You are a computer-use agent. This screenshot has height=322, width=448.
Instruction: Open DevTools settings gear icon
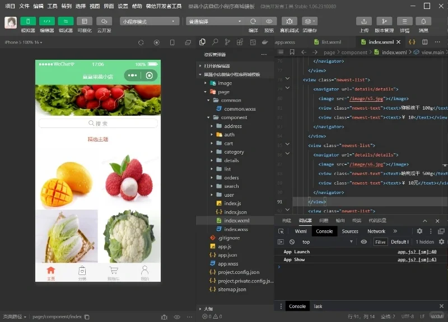(x=419, y=231)
